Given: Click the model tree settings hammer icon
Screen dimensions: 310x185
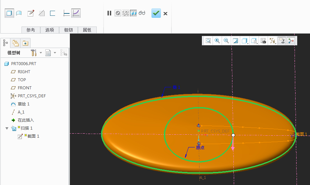Looking at the screenshot, I should tap(34, 53).
